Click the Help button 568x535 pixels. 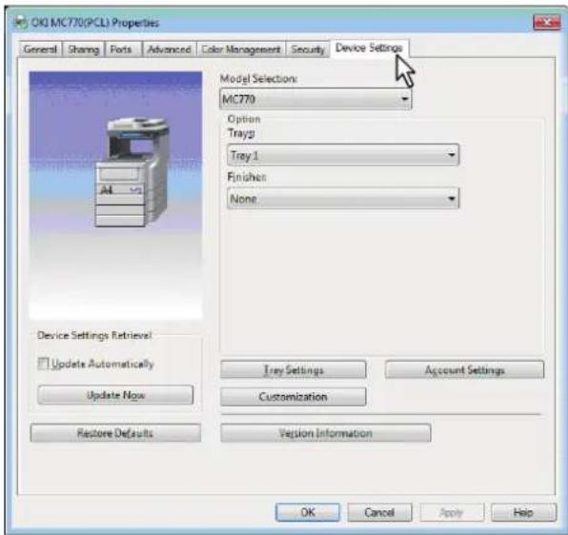tap(523, 512)
